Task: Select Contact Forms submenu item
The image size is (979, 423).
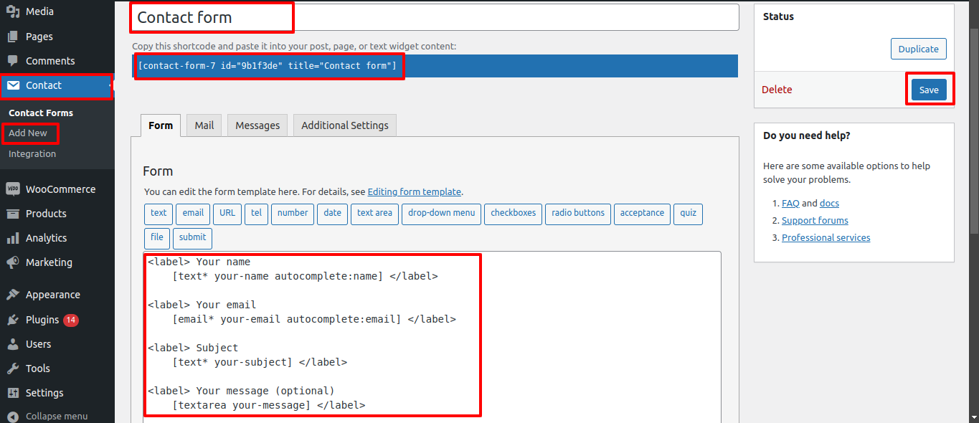Action: [41, 113]
